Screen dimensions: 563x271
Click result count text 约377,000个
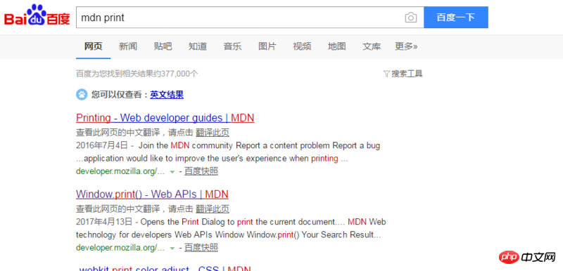pyautogui.click(x=176, y=74)
